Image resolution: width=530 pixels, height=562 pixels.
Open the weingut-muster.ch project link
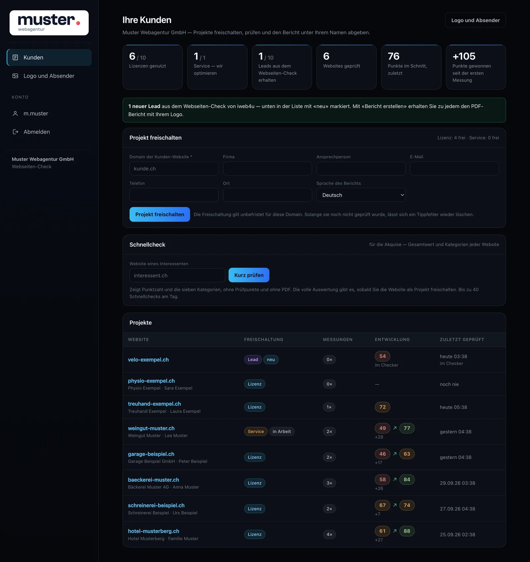(x=151, y=429)
